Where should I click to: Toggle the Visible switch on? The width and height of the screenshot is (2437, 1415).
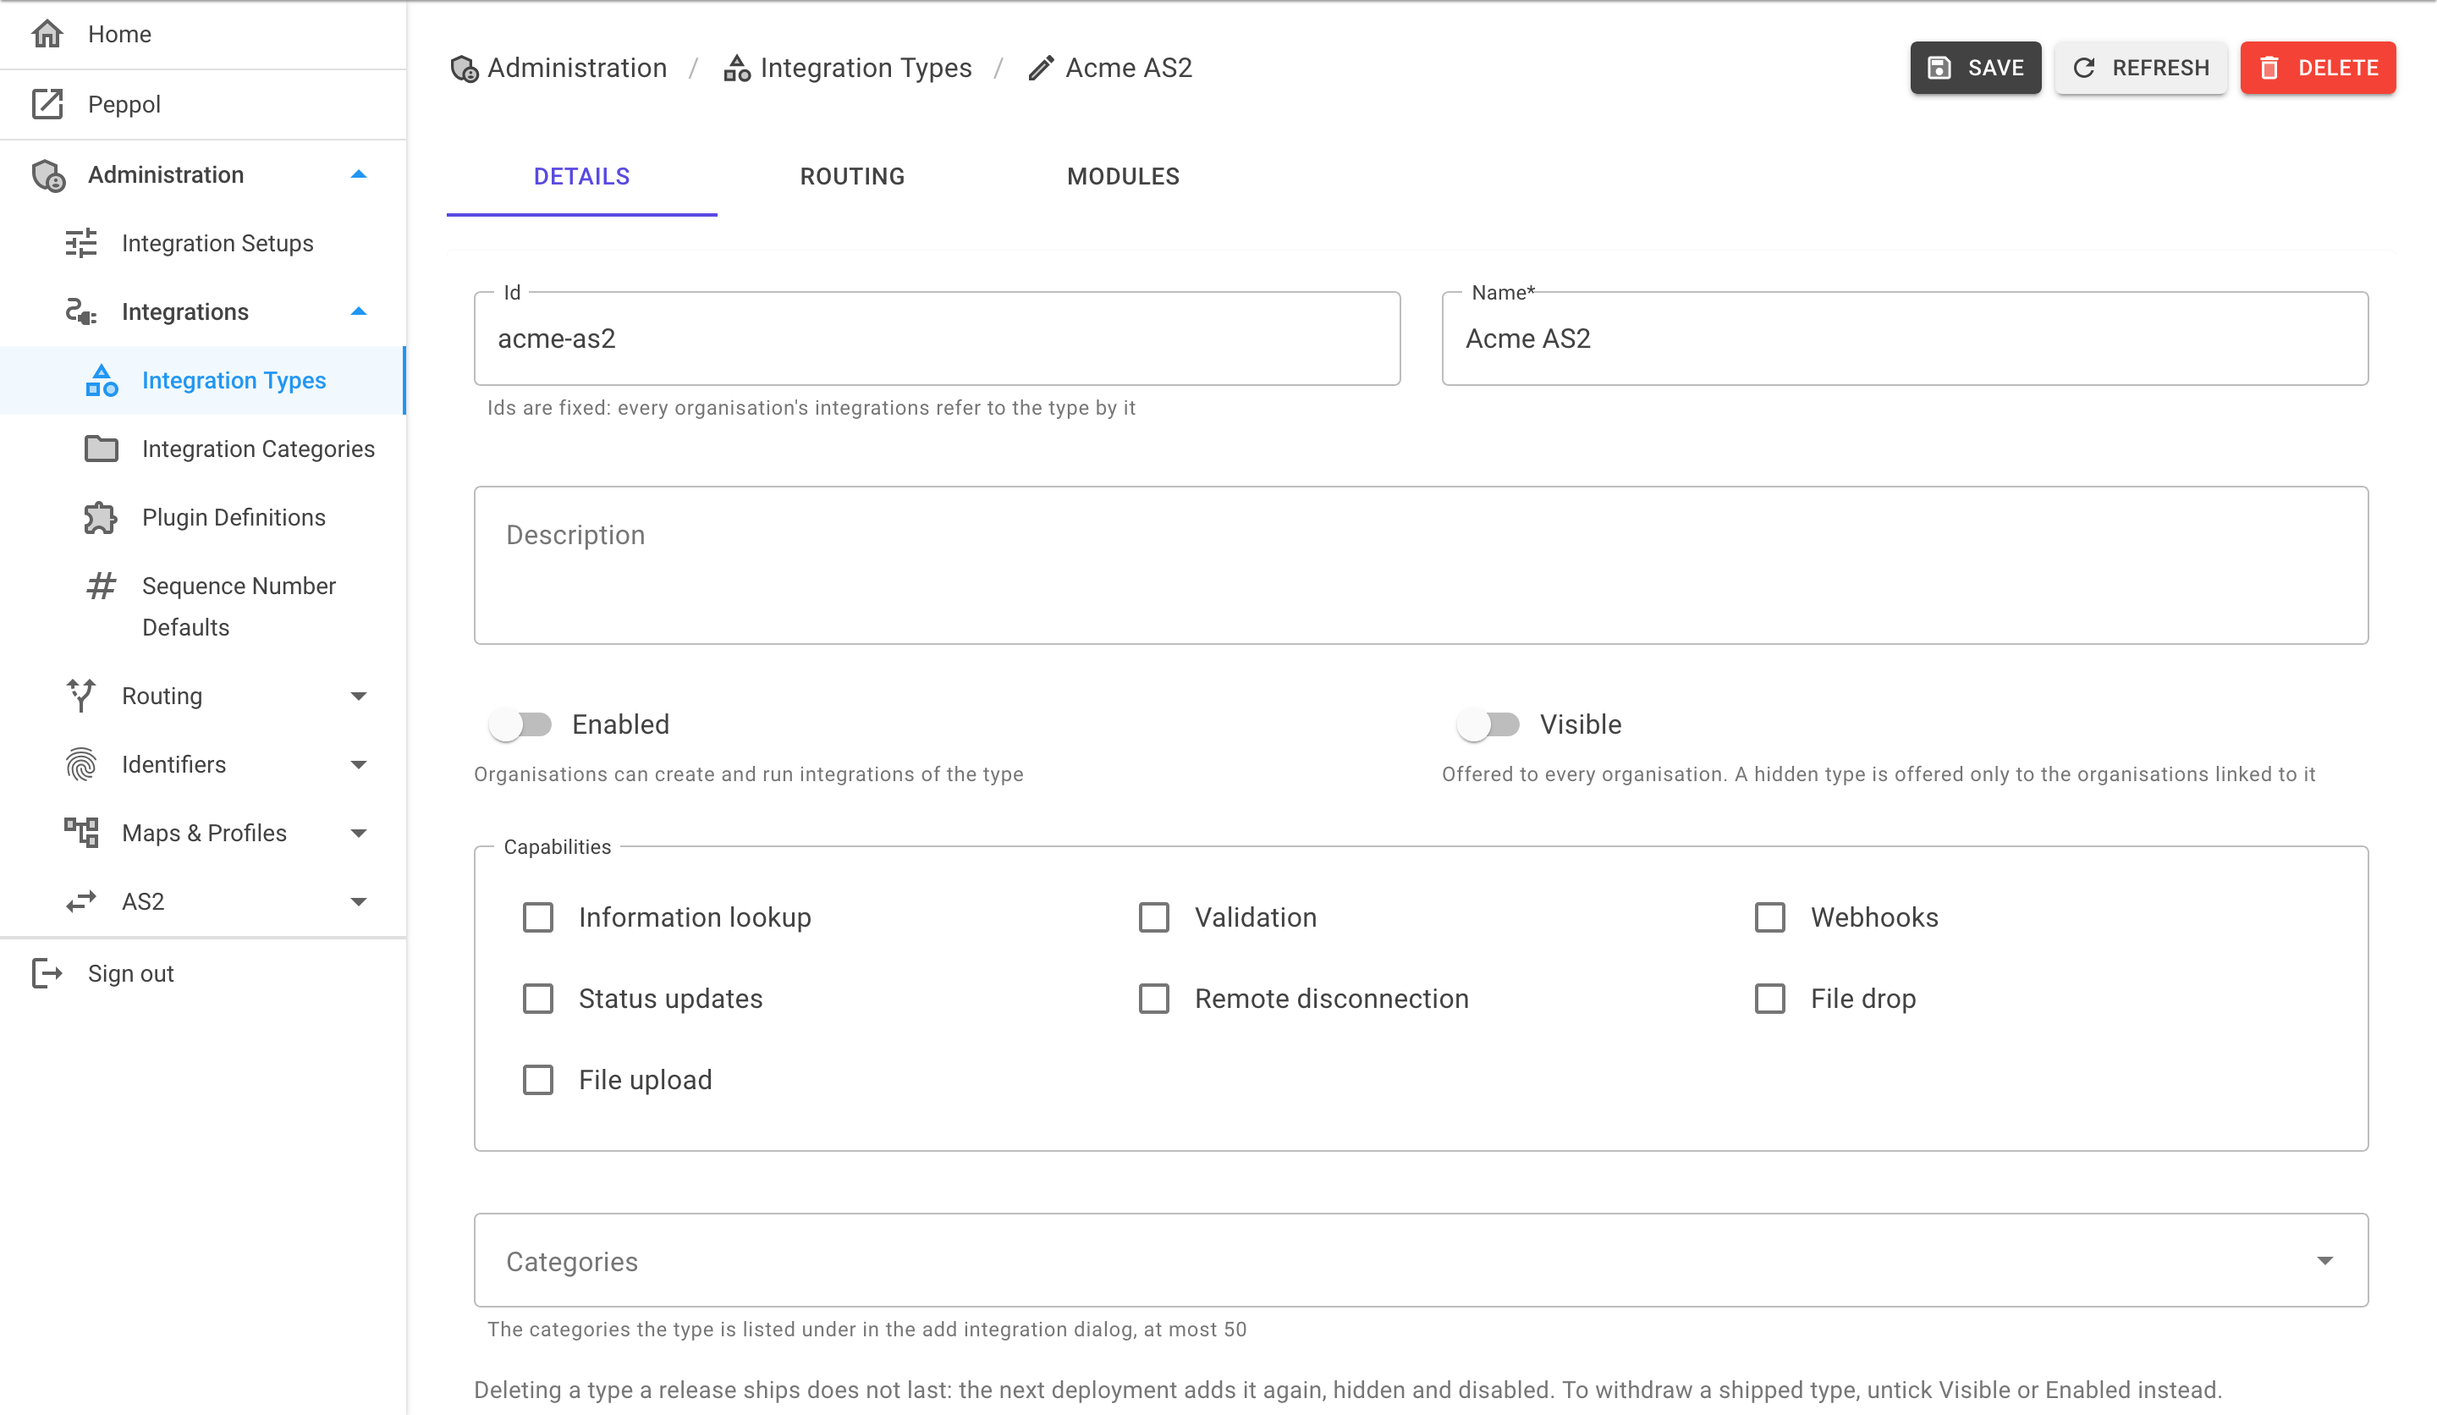pos(1488,724)
